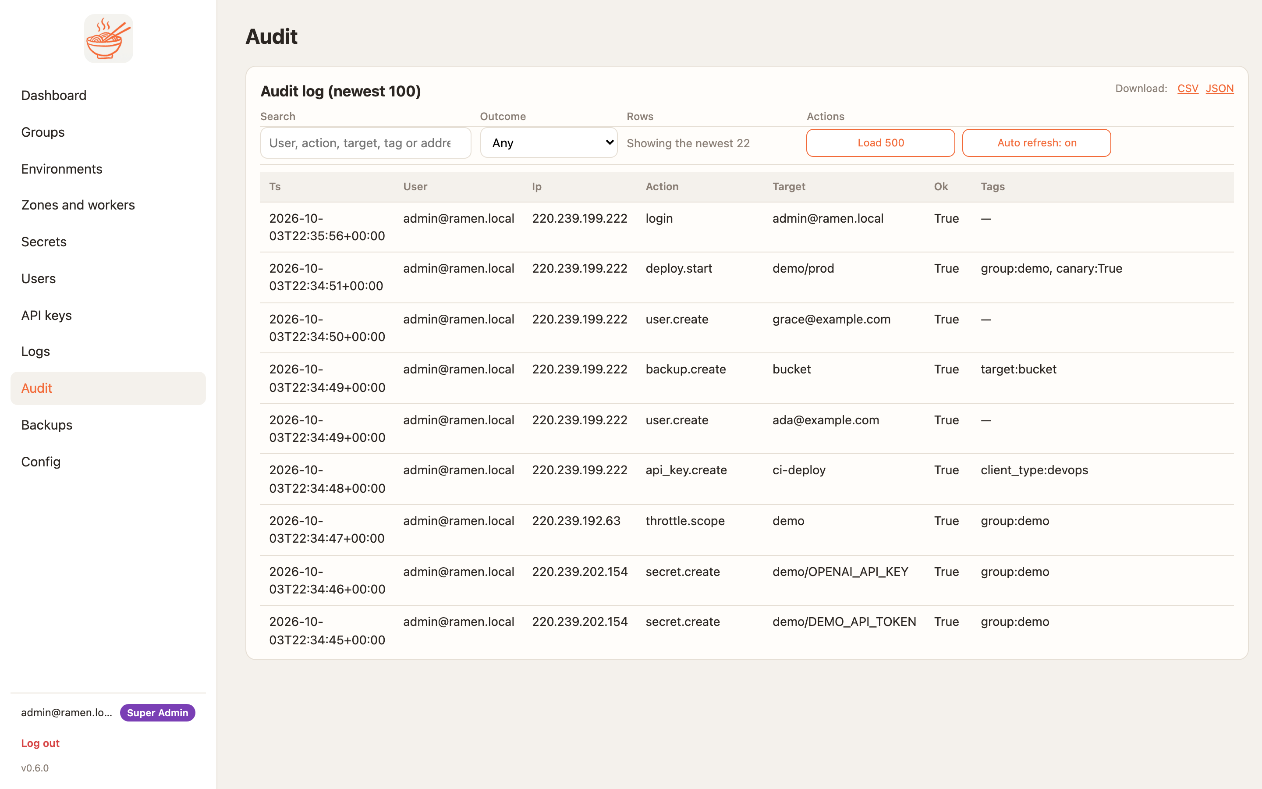Go to the Logs page

coord(35,351)
